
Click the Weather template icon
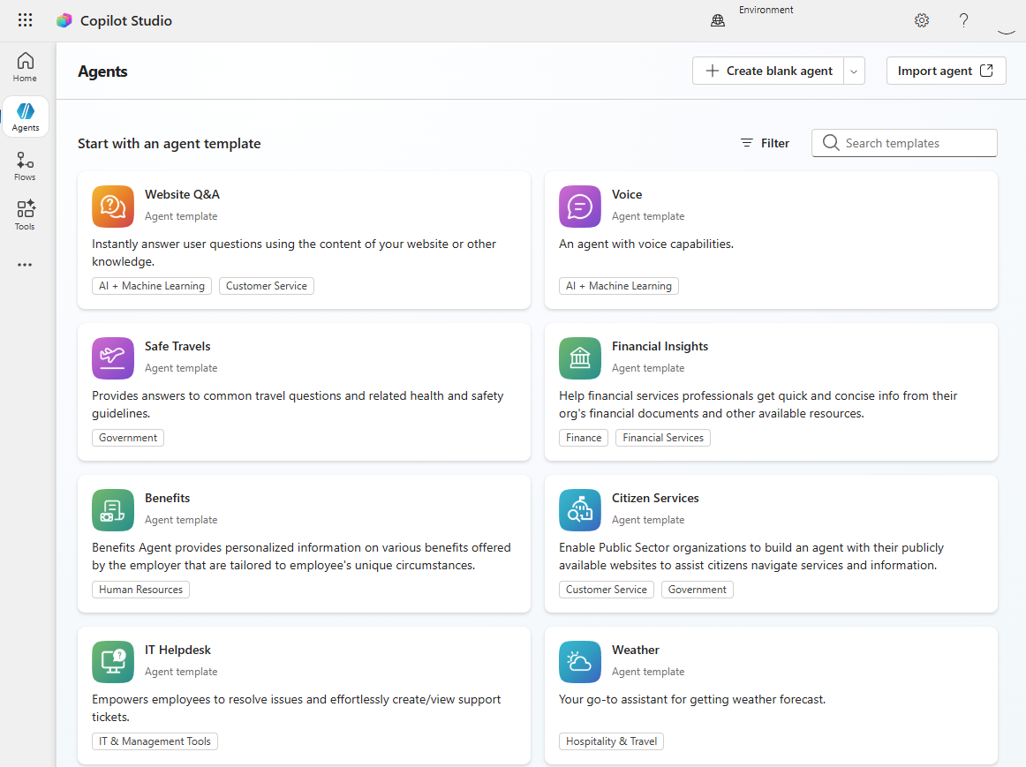(580, 662)
